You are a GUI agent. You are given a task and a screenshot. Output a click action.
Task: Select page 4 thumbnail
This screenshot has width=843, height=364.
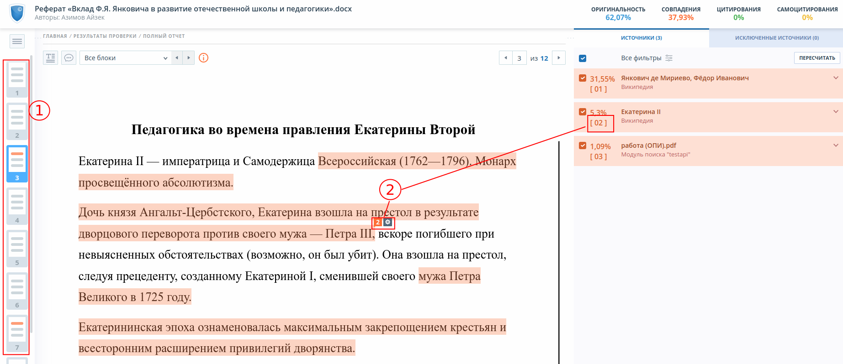pos(17,206)
